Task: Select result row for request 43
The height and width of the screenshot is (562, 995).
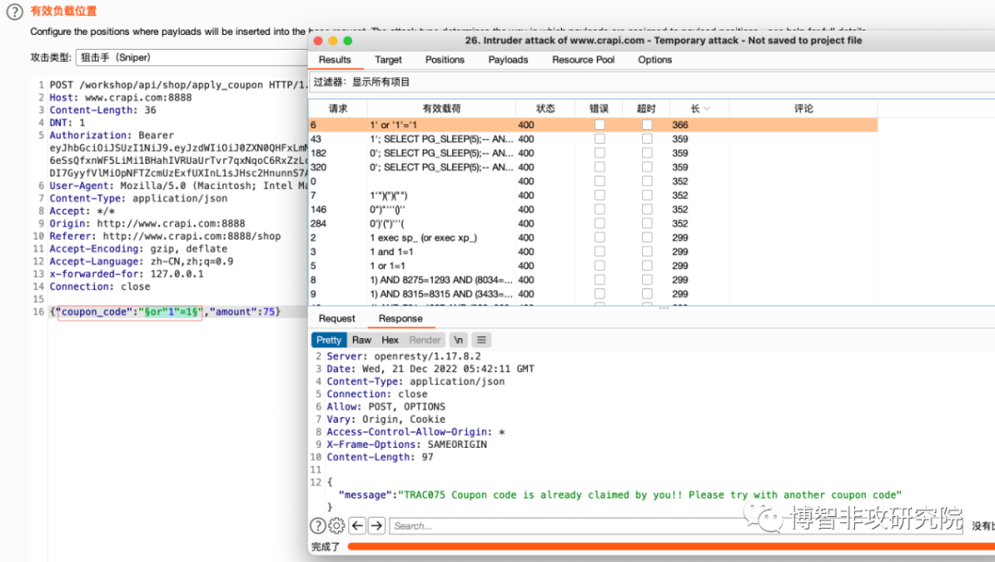Action: 593,139
